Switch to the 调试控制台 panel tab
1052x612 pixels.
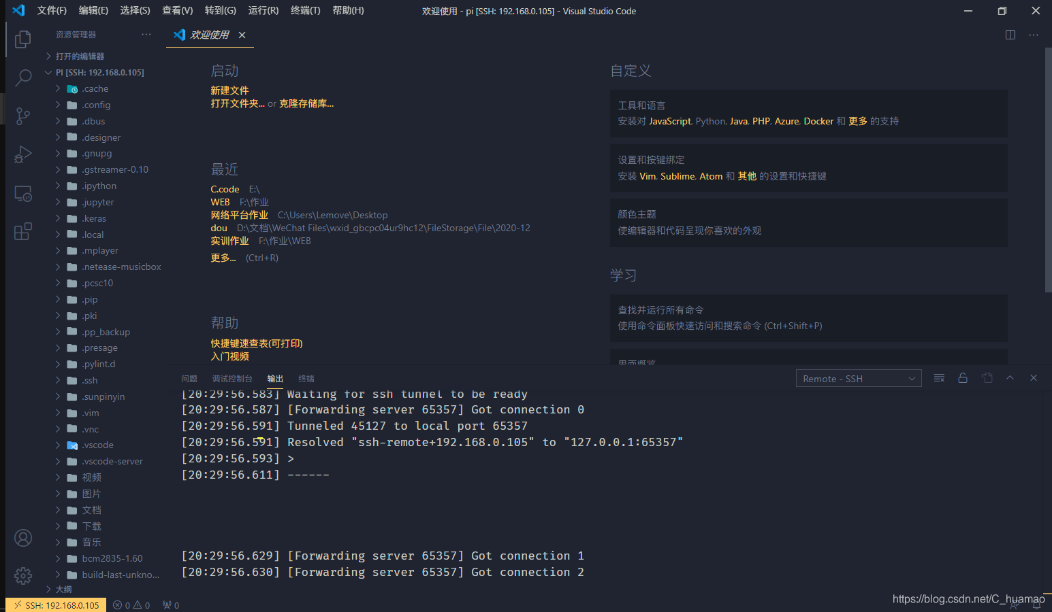[232, 379]
